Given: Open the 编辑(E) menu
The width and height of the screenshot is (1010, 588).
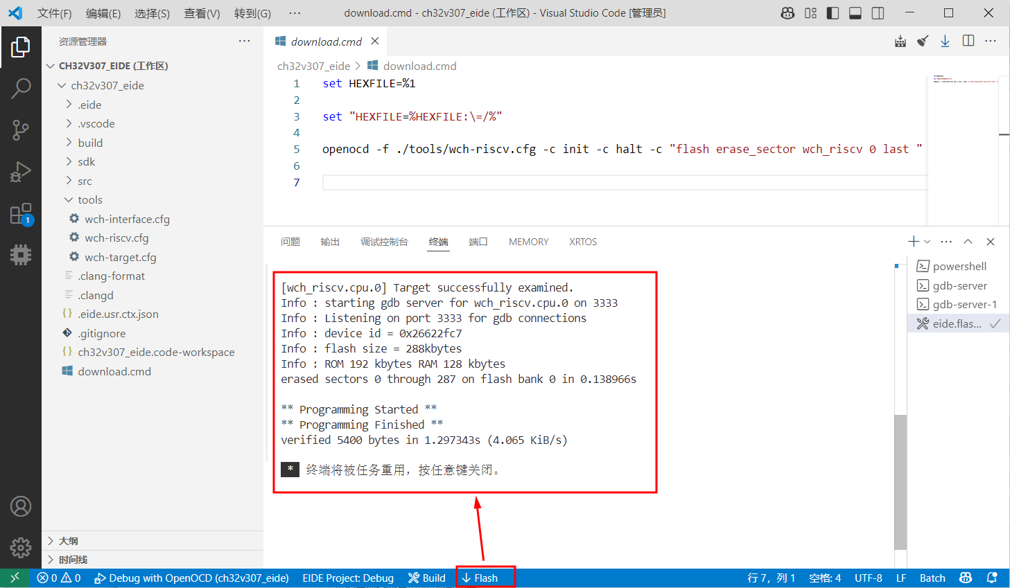Looking at the screenshot, I should (103, 13).
